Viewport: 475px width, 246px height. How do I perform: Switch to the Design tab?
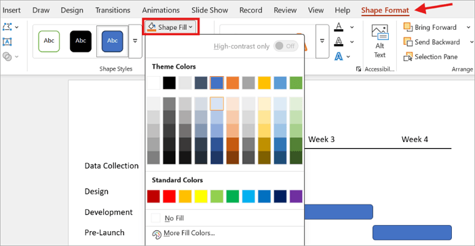click(x=72, y=10)
